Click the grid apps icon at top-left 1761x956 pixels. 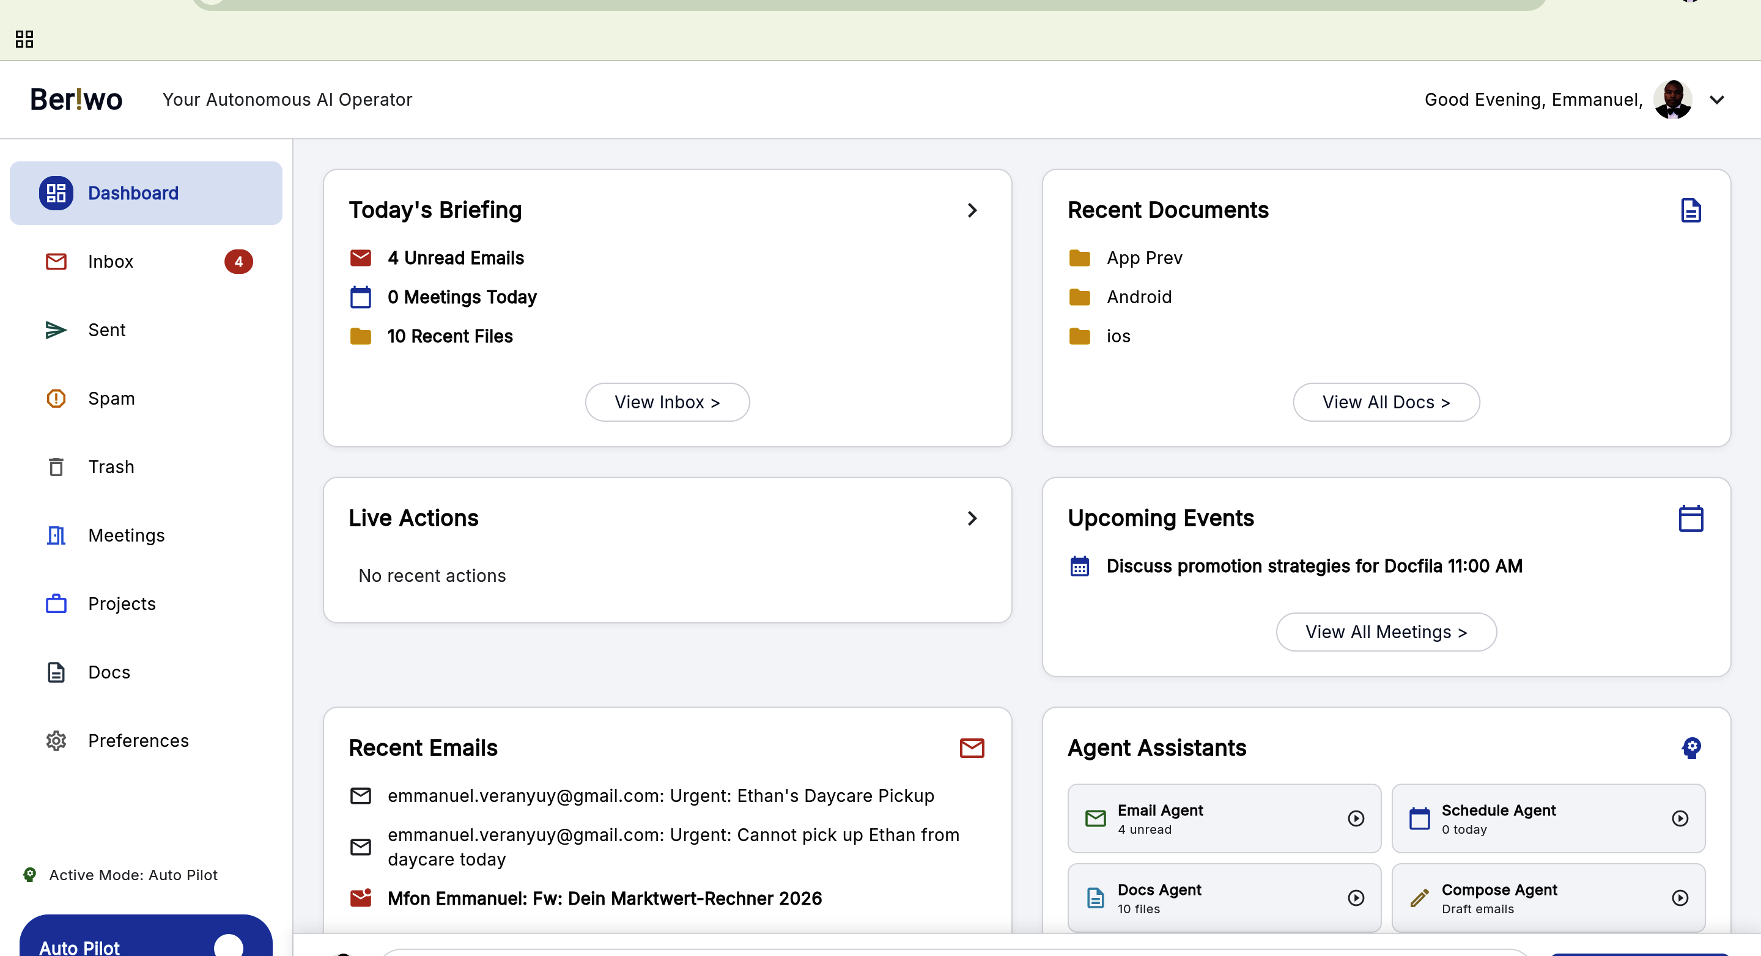(x=24, y=39)
